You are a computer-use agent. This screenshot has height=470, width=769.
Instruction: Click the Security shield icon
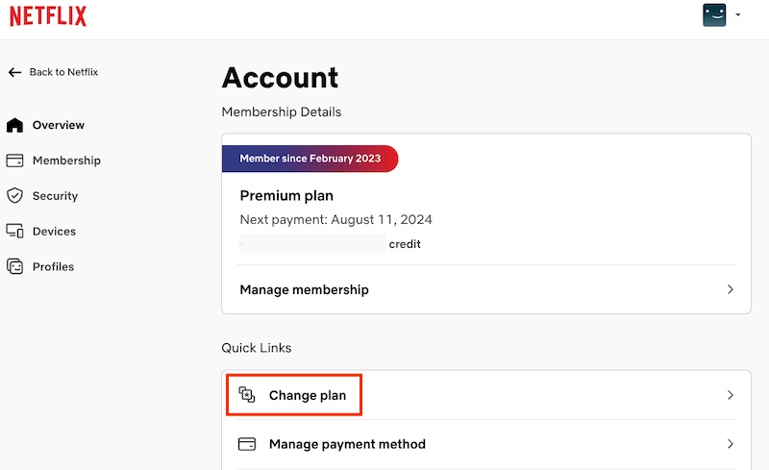click(14, 195)
